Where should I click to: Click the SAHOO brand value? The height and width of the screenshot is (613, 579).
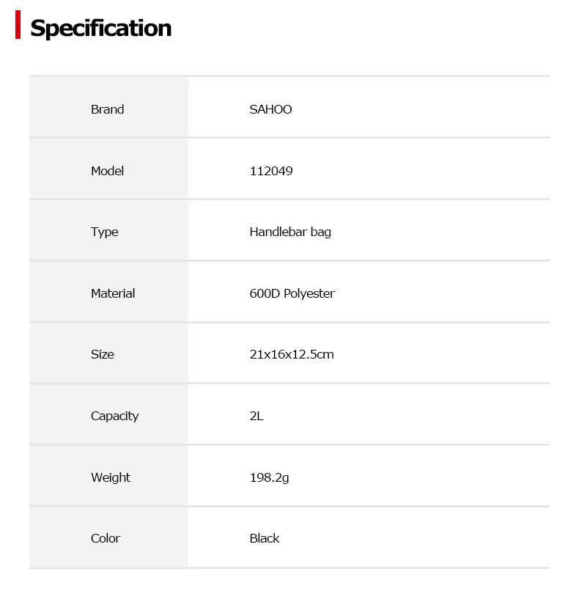[270, 109]
